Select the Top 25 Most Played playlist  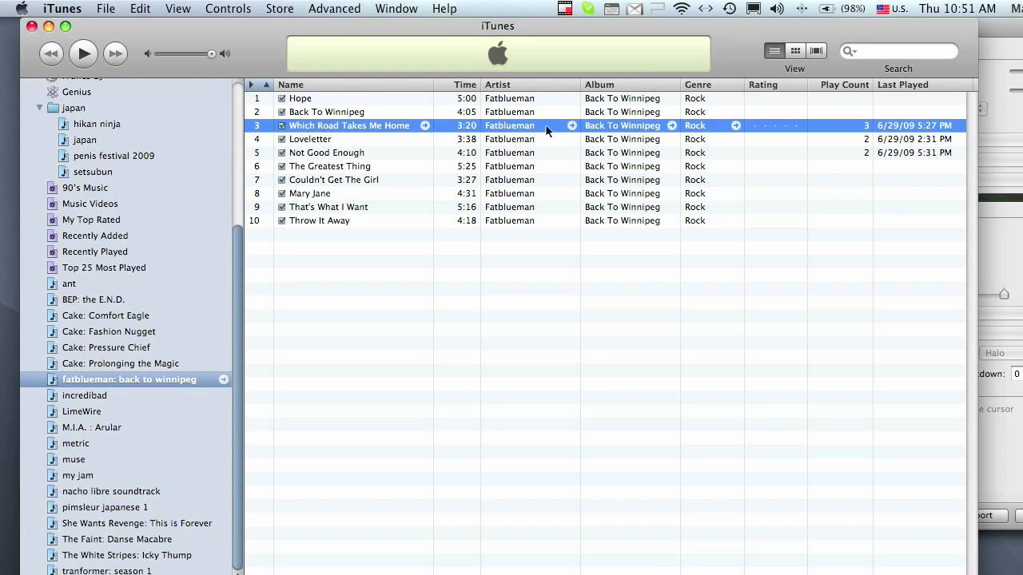point(104,268)
